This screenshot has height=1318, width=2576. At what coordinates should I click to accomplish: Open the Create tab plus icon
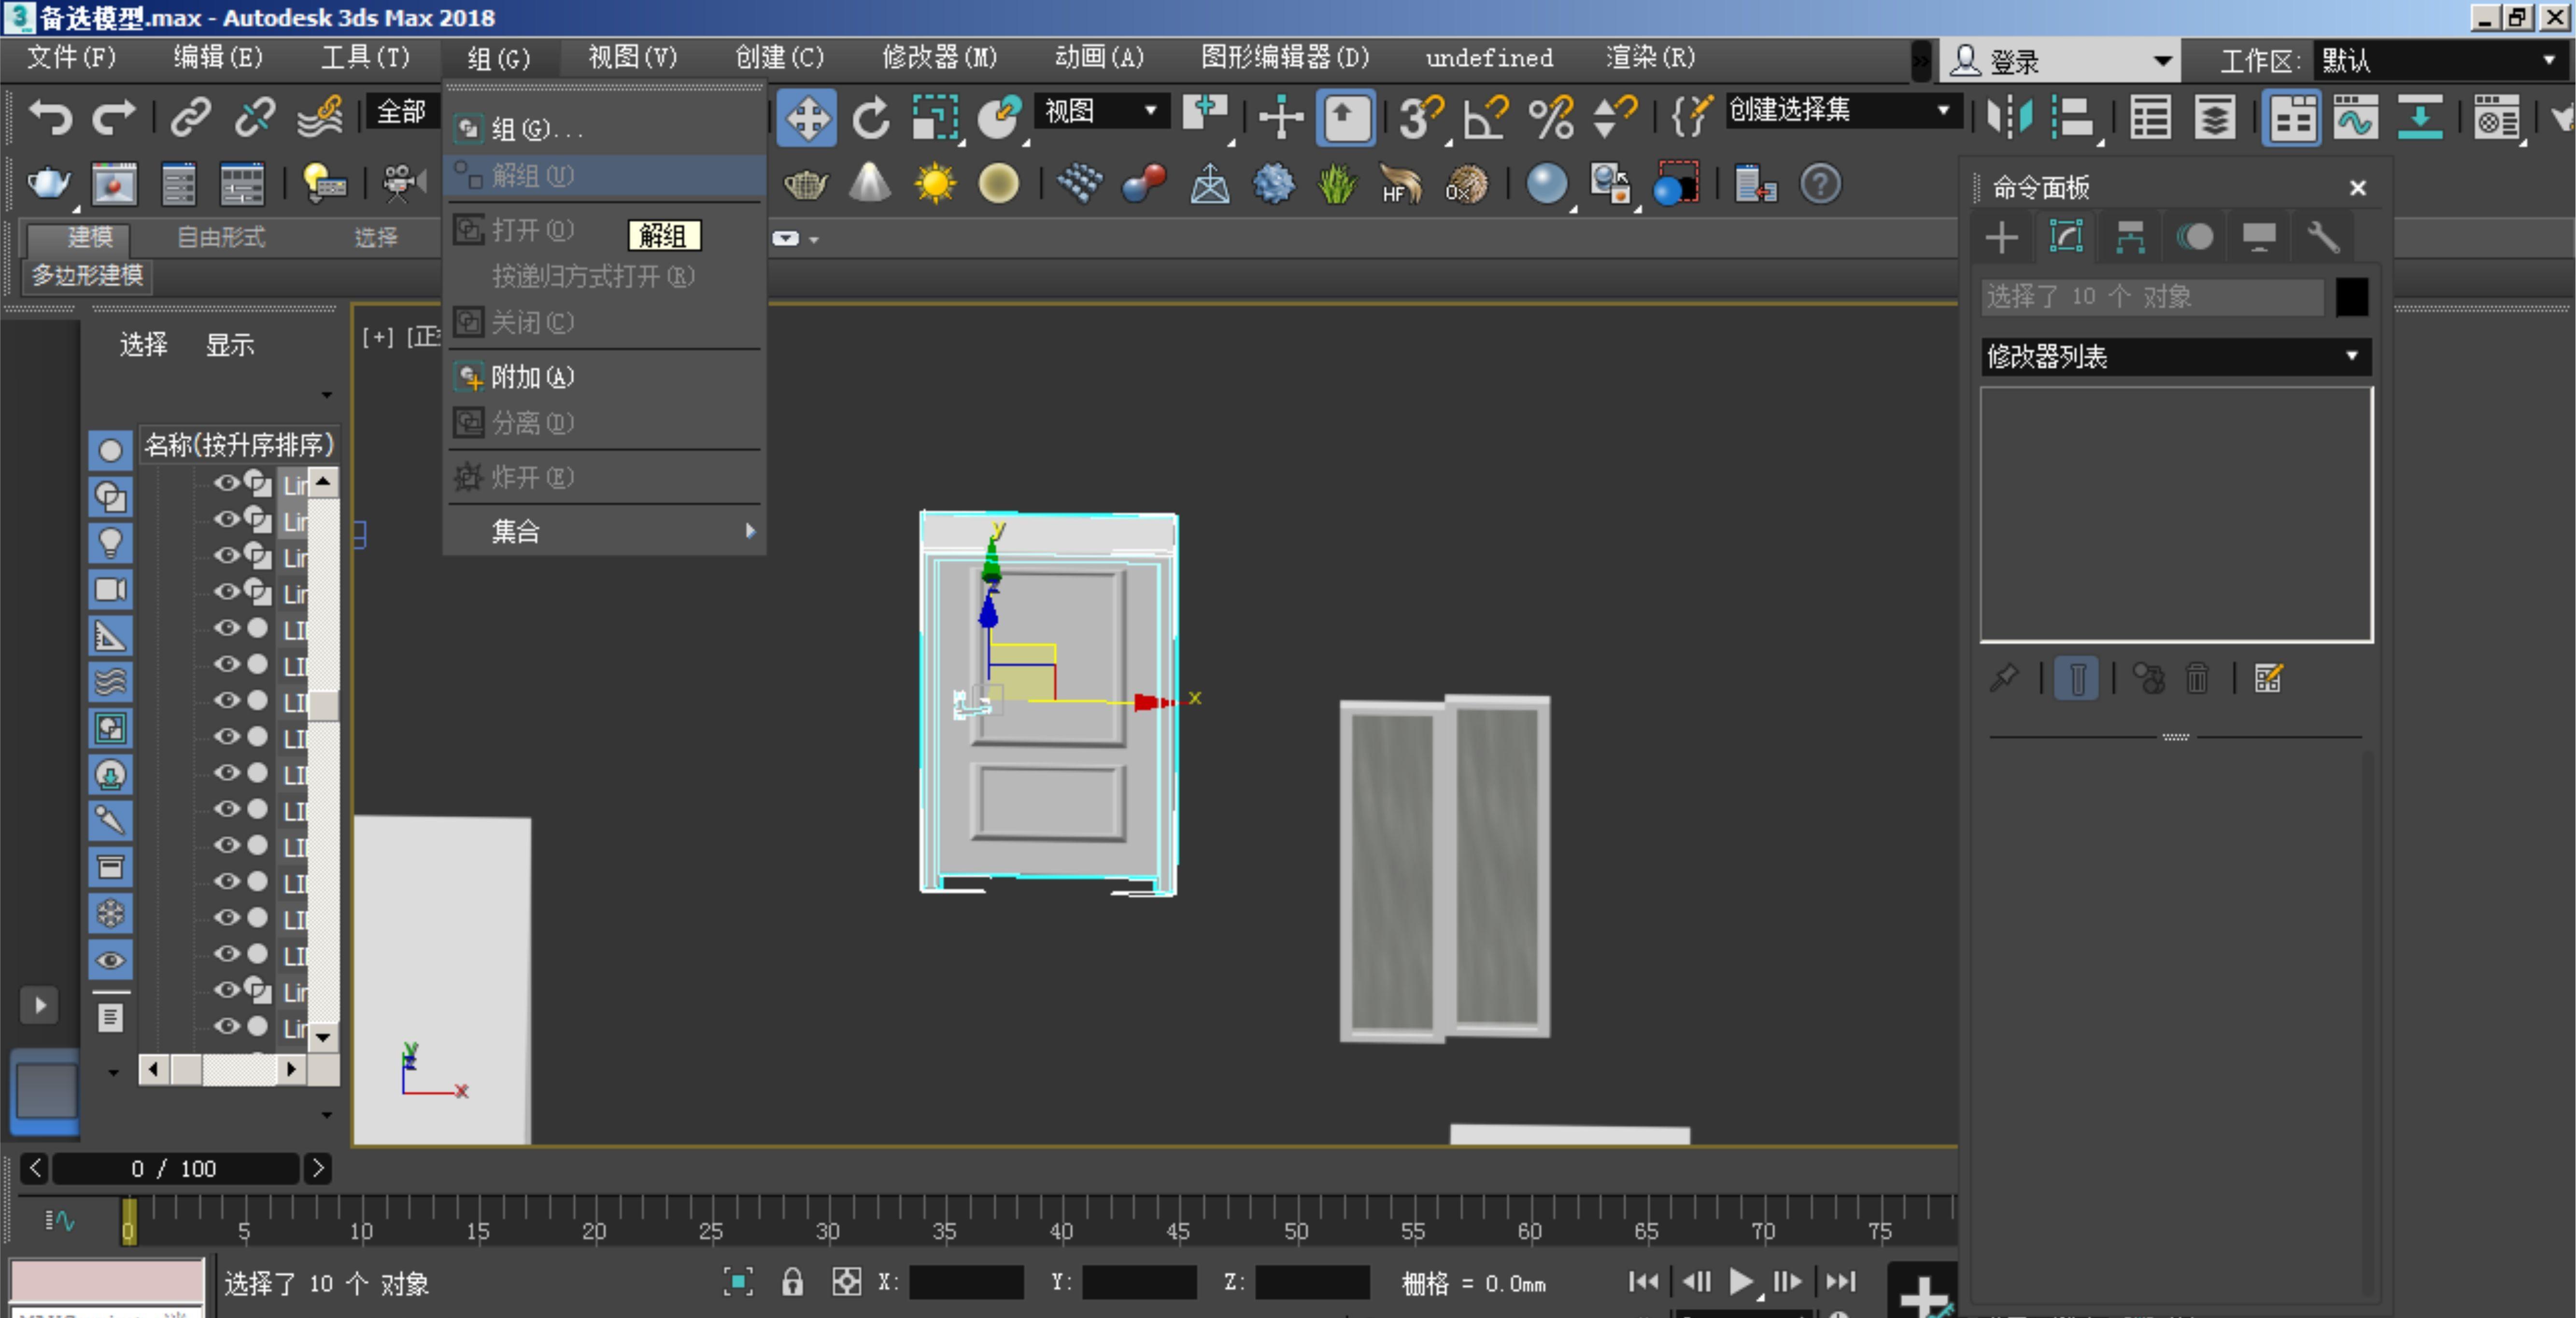[x=2002, y=238]
